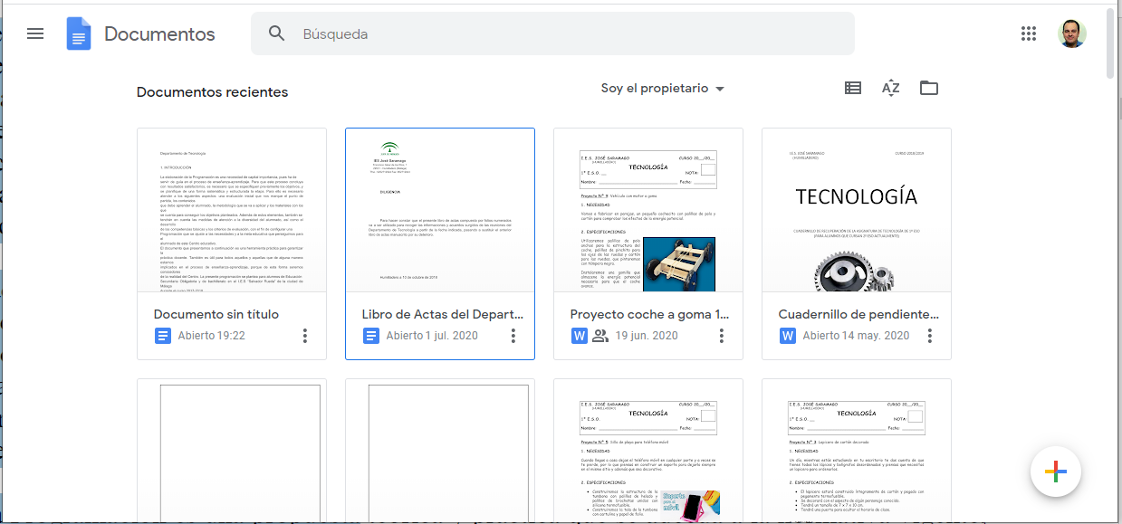The image size is (1122, 524).
Task: Open the TECNOLOGÍA Cuadernillo document thumbnail
Action: [856, 210]
